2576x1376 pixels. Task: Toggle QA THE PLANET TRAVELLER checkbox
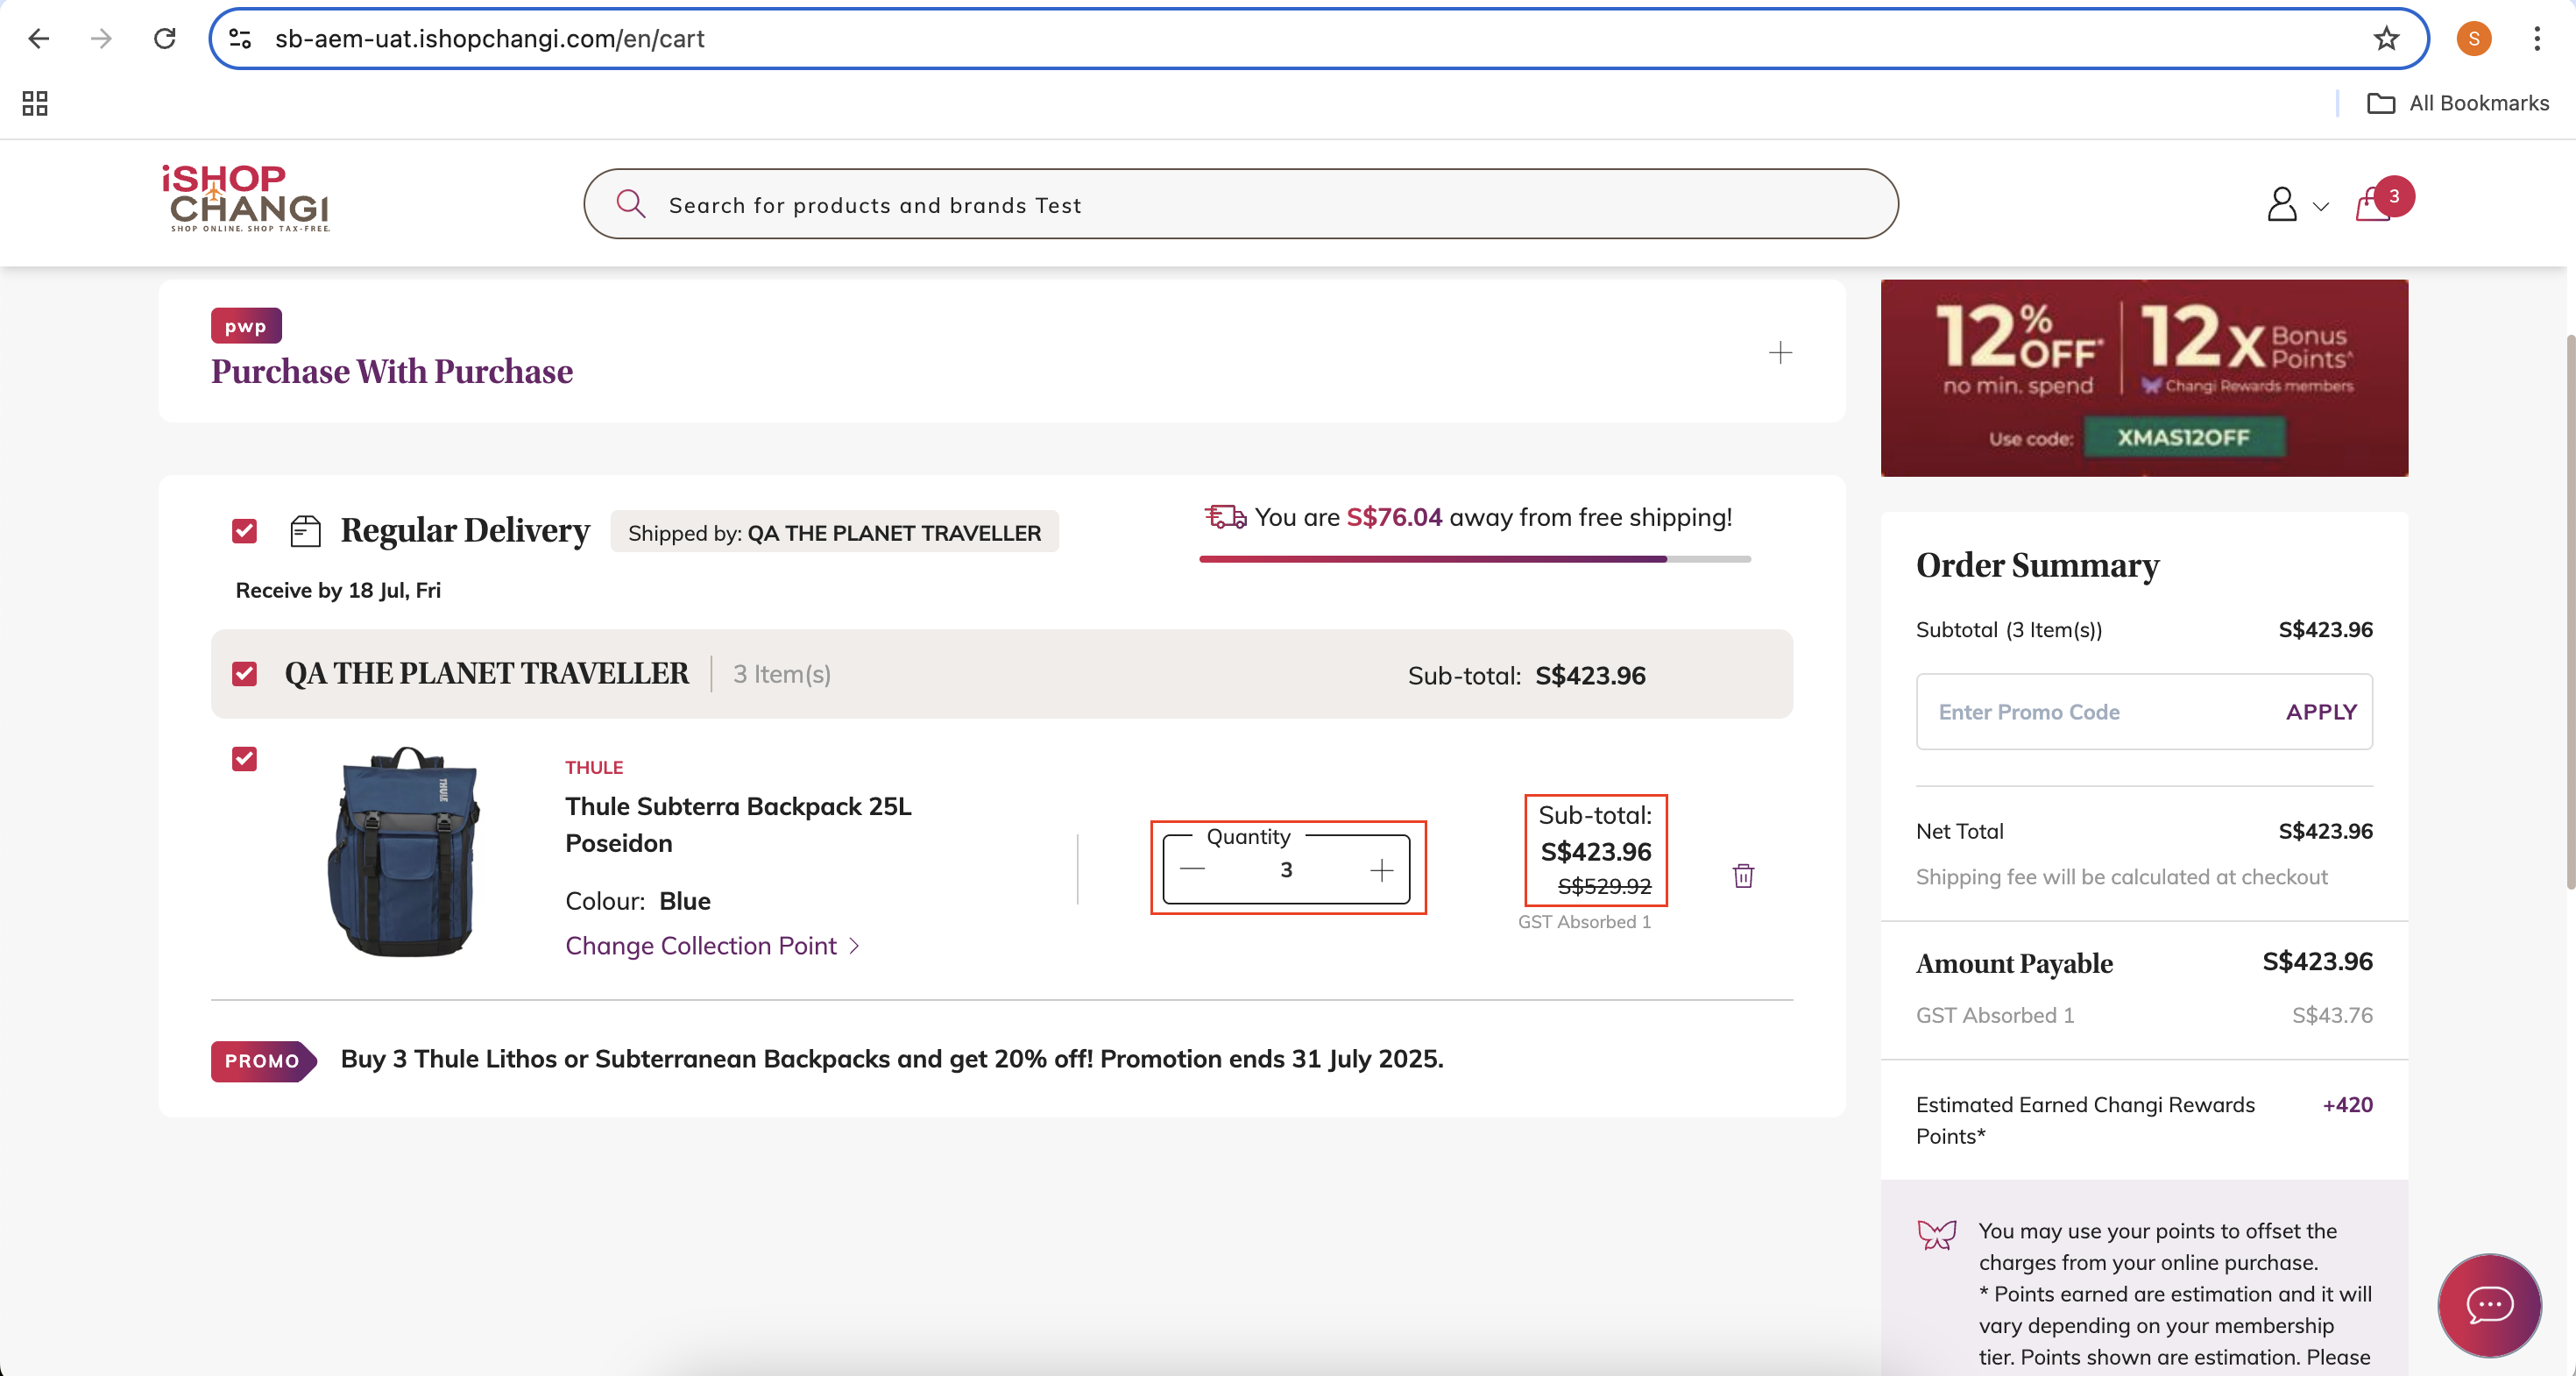[x=244, y=674]
